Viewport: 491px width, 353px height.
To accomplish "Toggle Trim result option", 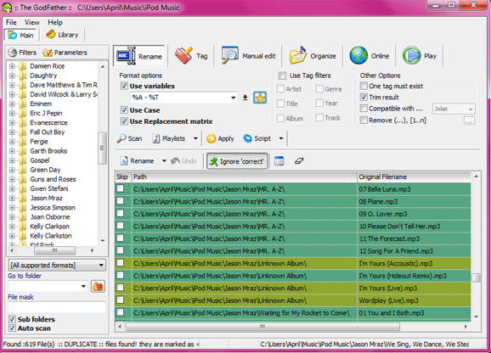I will coord(364,98).
